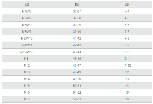Click the EU 38-39 cell

click(x=77, y=25)
